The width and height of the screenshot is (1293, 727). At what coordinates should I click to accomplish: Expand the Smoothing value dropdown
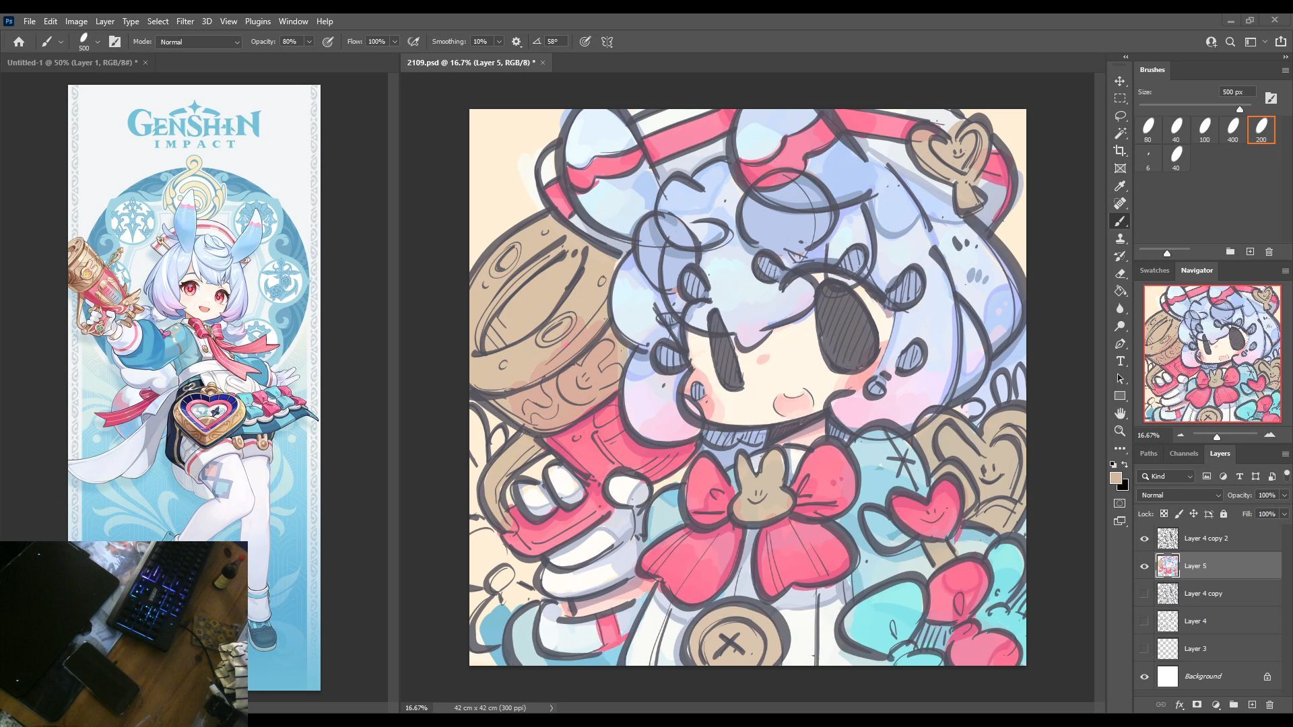click(x=499, y=42)
